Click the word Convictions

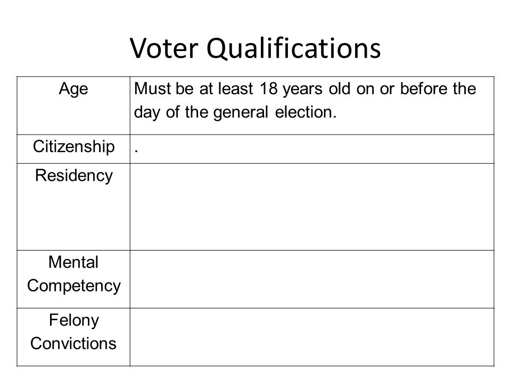coord(73,344)
